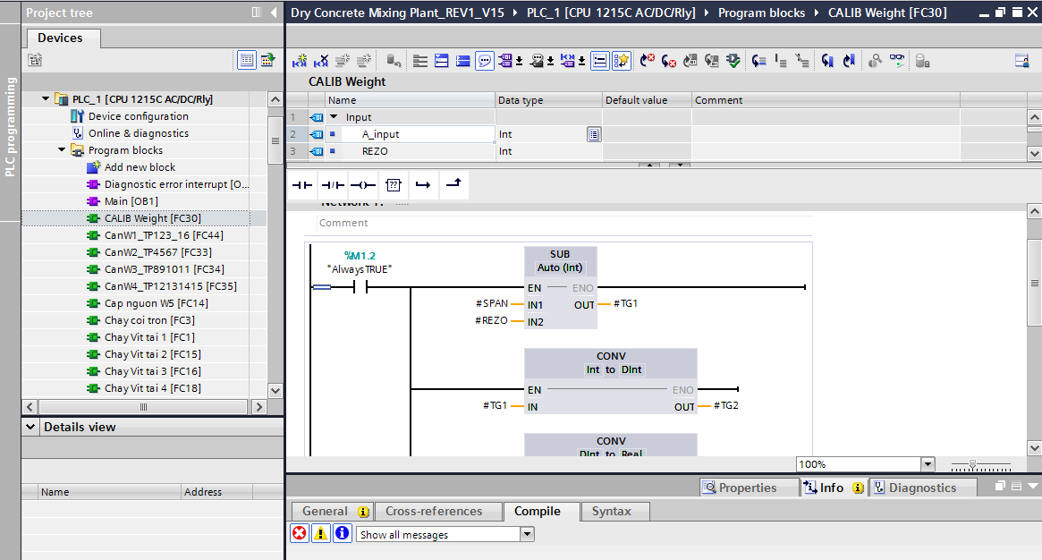This screenshot has width=1042, height=560.
Task: Click the absolute/symbolic operands icon
Action: 505,61
